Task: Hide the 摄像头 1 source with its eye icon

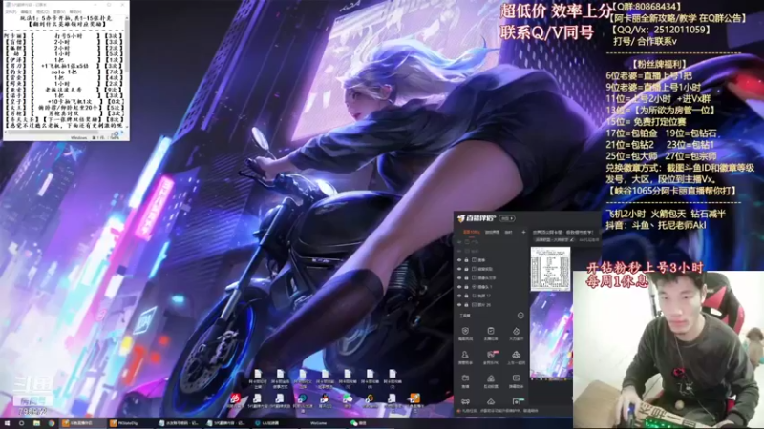Action: click(459, 287)
